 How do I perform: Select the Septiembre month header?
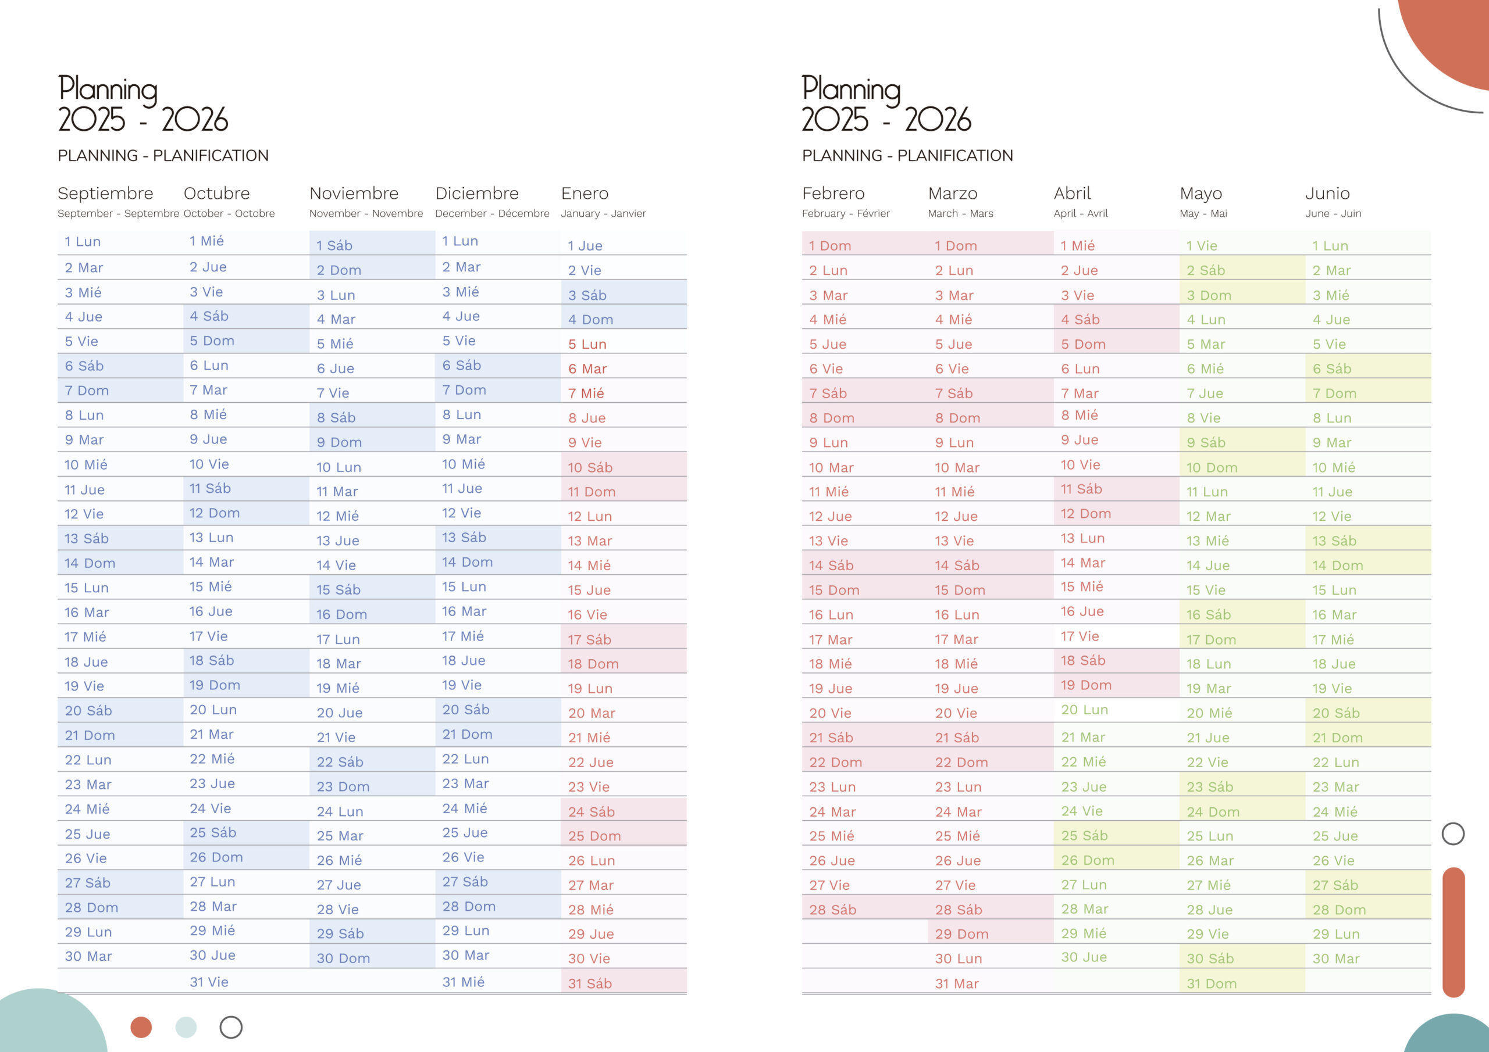[105, 193]
